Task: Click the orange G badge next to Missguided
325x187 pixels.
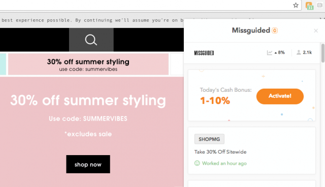Action: [275, 30]
